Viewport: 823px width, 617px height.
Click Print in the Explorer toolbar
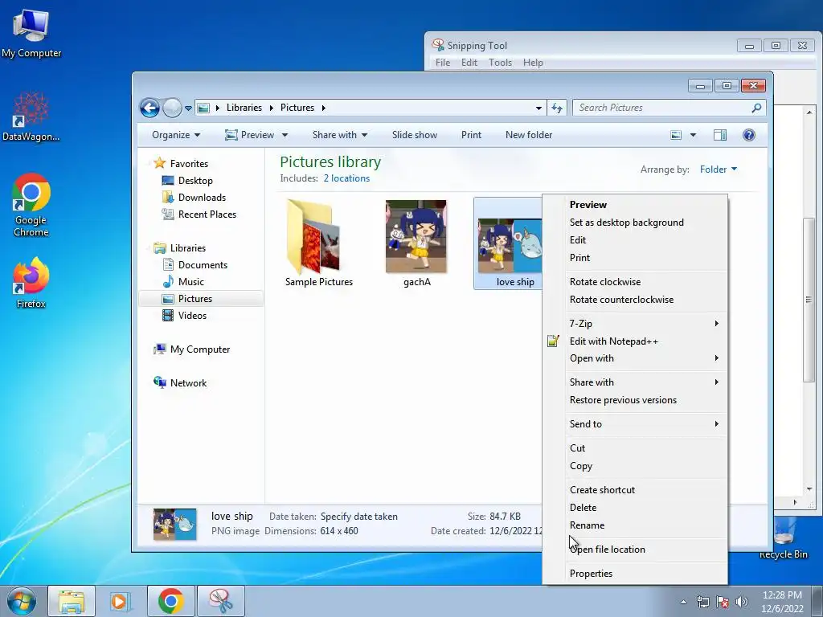point(471,135)
